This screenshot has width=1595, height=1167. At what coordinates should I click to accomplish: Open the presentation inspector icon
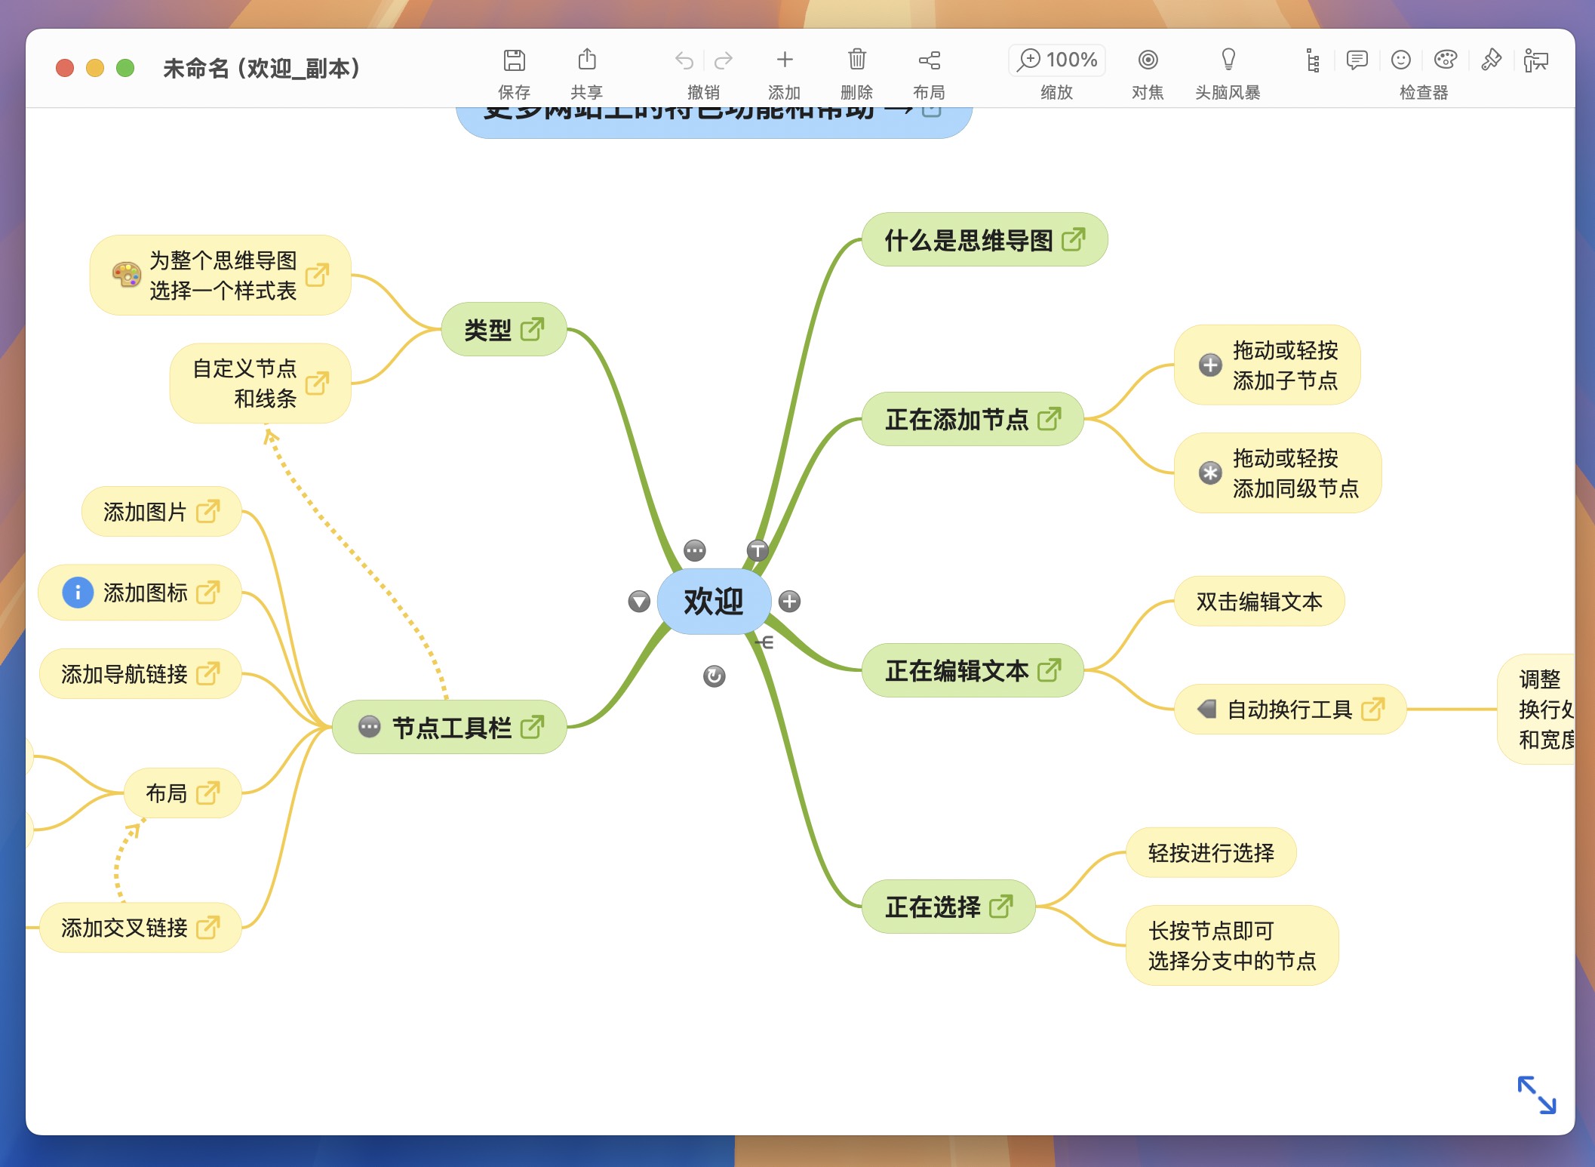[x=1535, y=60]
